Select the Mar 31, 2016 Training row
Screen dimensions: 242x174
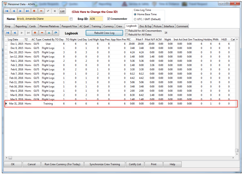pos(120,103)
